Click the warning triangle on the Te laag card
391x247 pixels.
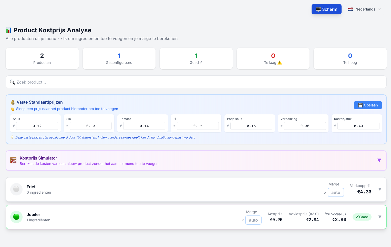(x=280, y=62)
